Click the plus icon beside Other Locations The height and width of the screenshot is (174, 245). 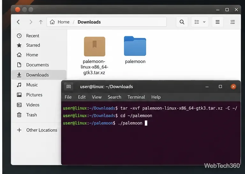coord(19,130)
